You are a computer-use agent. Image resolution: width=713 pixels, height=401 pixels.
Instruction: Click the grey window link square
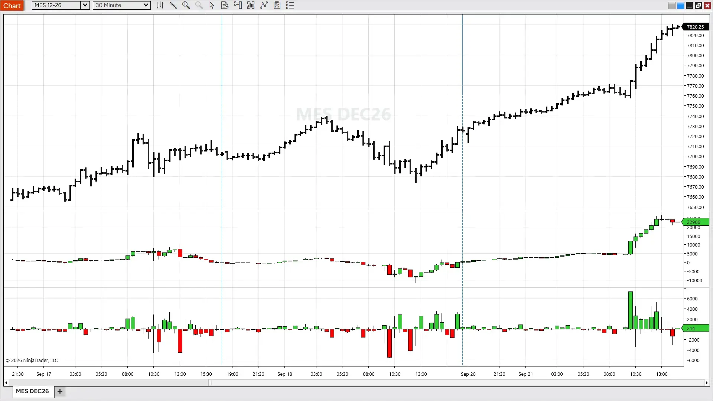click(x=672, y=6)
